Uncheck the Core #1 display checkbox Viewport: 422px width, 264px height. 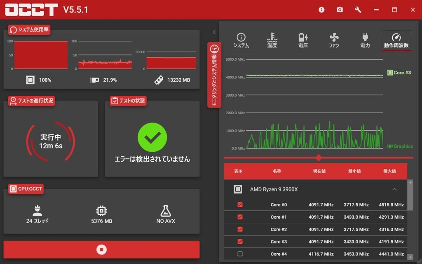(240, 217)
